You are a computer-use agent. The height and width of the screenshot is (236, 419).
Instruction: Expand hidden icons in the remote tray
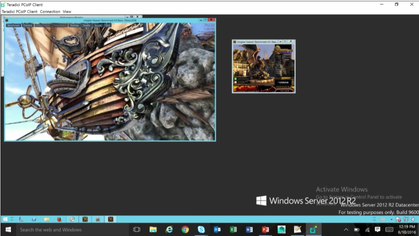[x=391, y=219]
